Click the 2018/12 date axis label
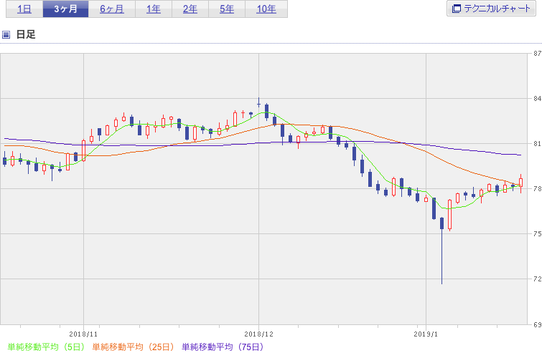Image resolution: width=542 pixels, height=353 pixels. pos(258,334)
